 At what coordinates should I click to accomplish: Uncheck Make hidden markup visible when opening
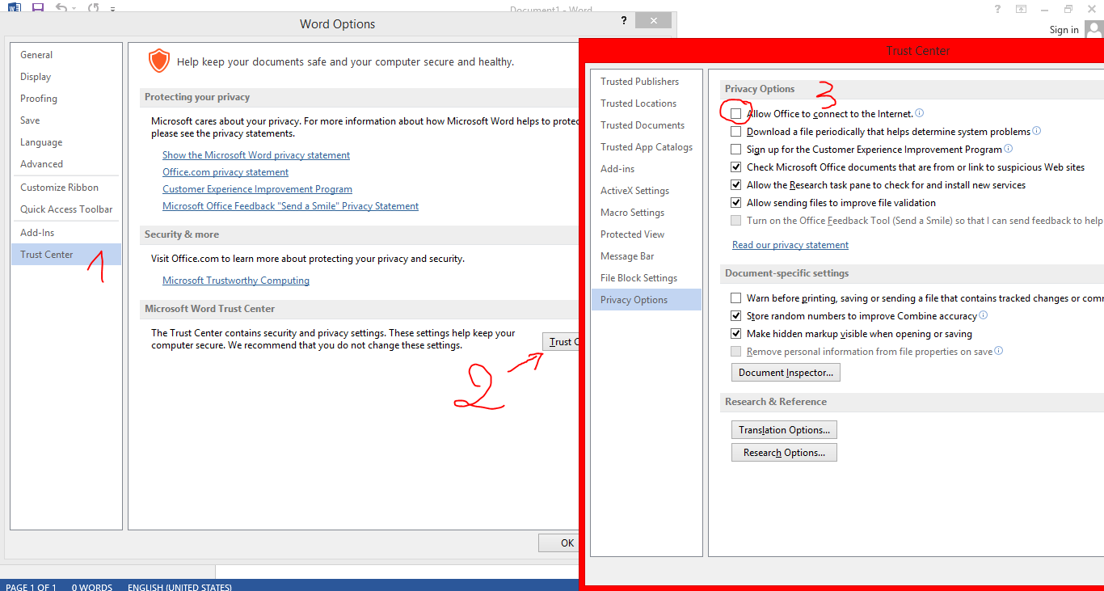(x=735, y=334)
